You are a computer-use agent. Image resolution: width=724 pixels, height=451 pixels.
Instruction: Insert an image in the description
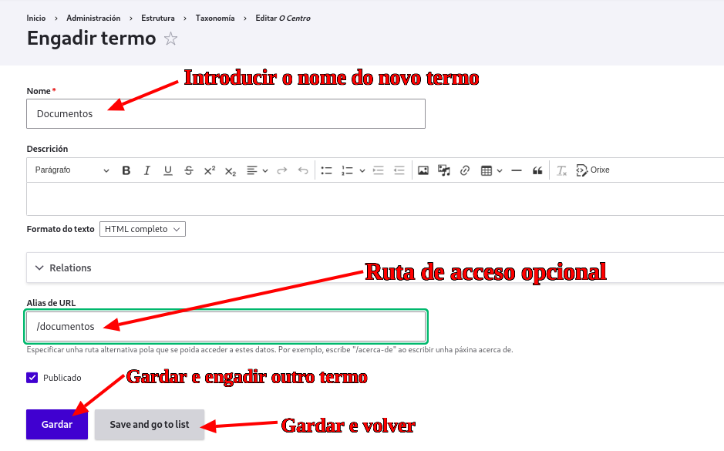point(423,170)
